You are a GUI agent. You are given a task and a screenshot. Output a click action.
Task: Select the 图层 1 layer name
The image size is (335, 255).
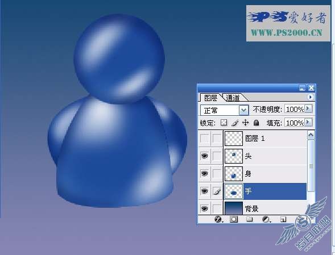[255, 139]
